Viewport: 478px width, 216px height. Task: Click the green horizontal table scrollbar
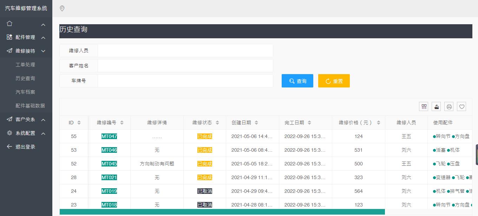pos(222,212)
